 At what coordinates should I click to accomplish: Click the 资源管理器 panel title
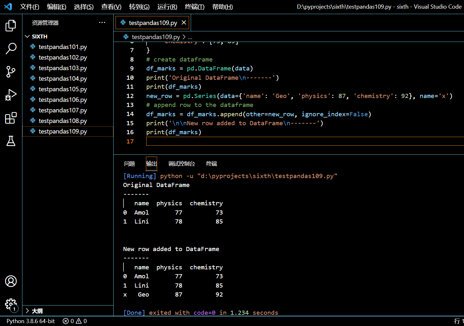(x=45, y=23)
